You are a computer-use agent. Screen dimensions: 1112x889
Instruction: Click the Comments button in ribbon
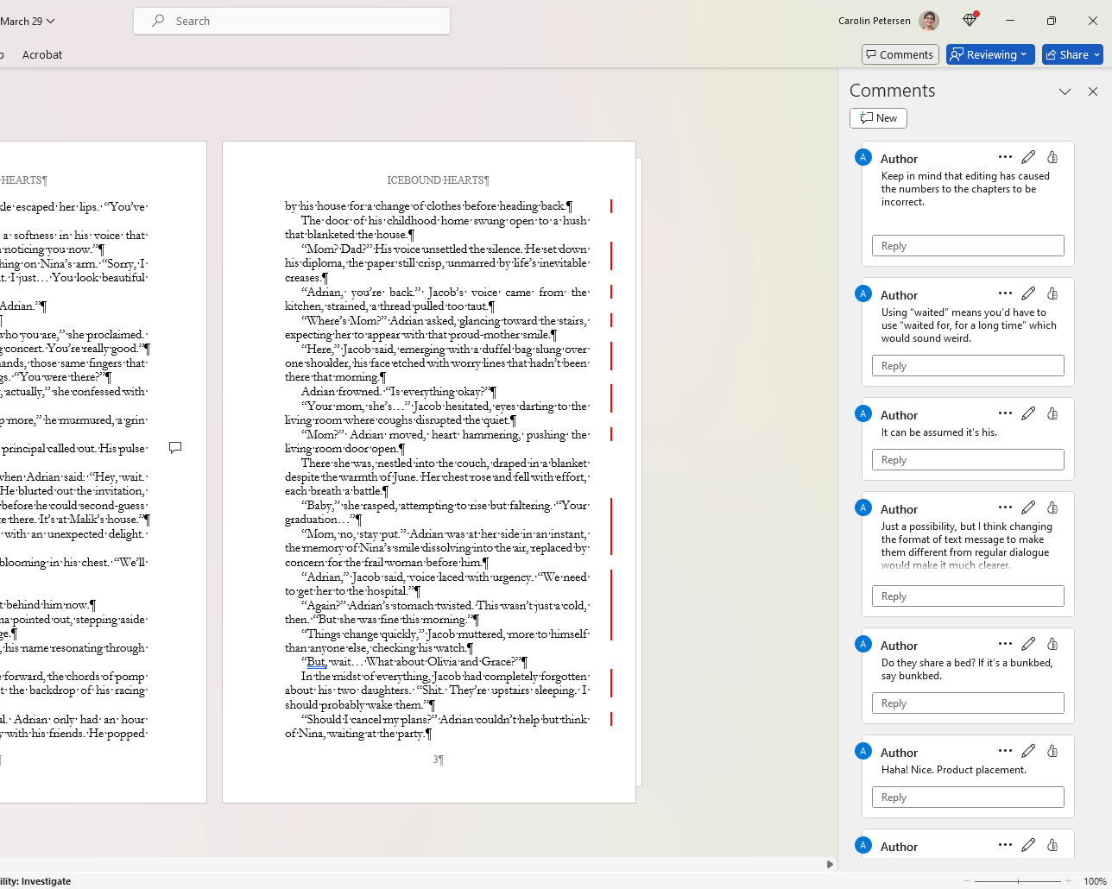900,54
